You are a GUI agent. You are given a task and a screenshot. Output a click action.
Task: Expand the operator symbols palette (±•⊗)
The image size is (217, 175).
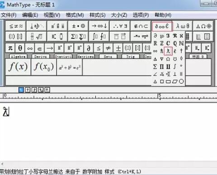pyautogui.click(x=78, y=26)
